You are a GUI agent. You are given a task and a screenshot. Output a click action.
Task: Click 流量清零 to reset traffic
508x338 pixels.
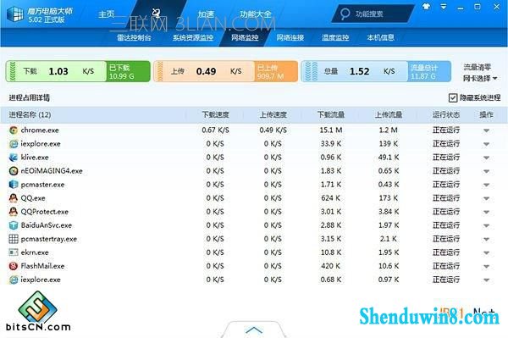click(478, 68)
